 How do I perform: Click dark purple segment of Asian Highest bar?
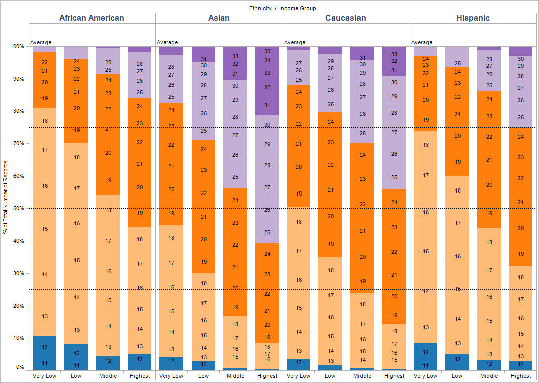(267, 80)
